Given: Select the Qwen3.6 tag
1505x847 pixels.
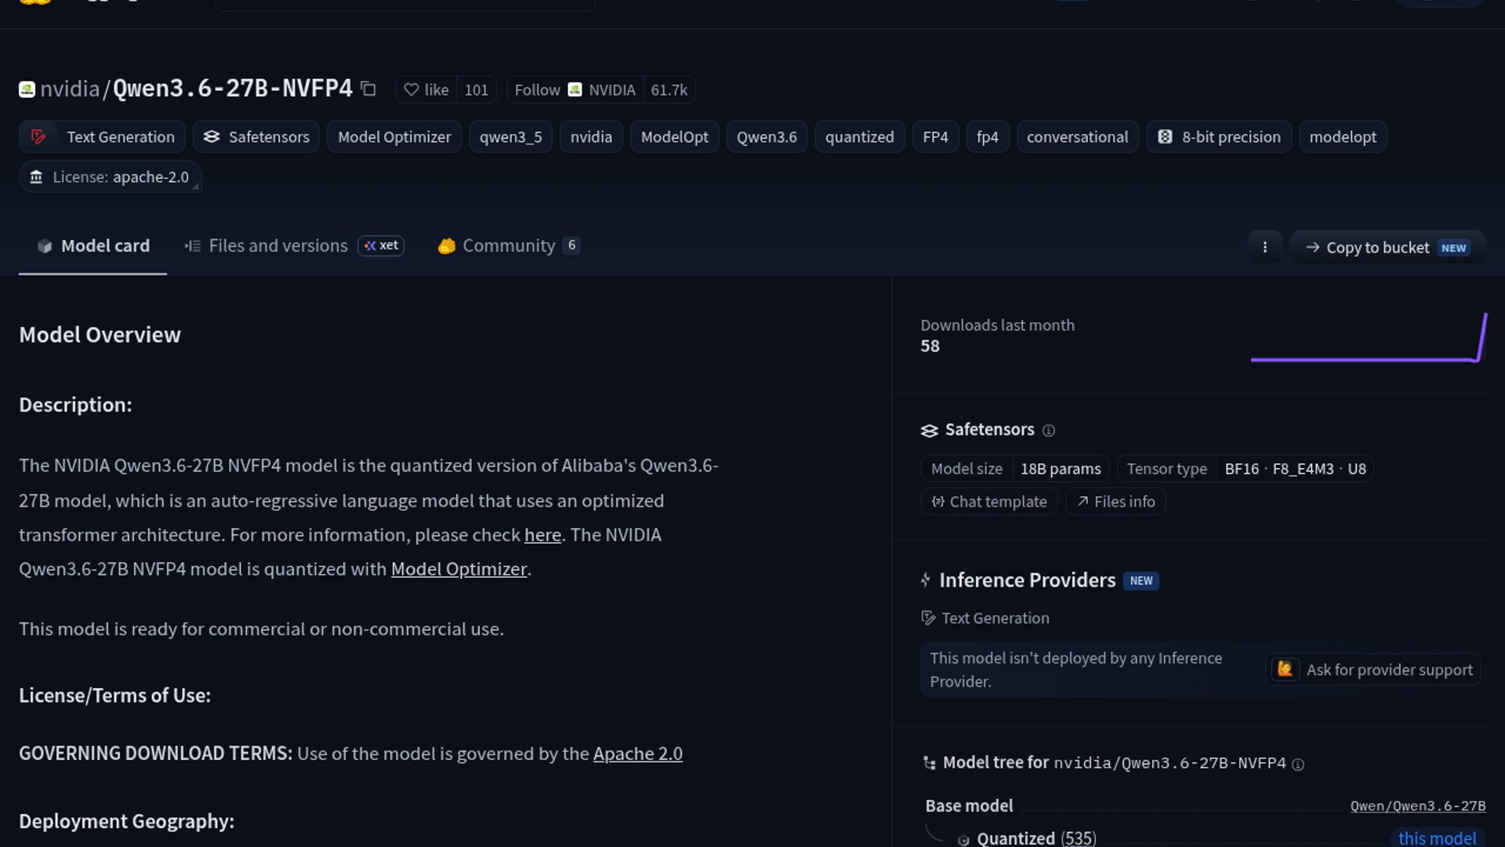Looking at the screenshot, I should click(767, 136).
